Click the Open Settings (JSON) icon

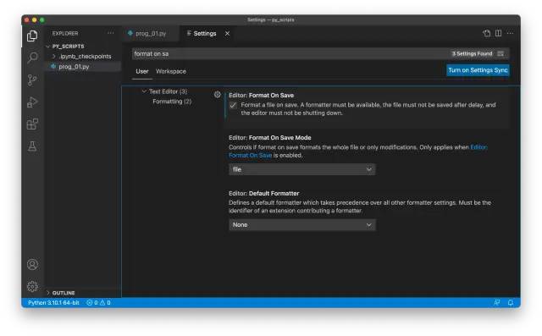click(x=487, y=33)
